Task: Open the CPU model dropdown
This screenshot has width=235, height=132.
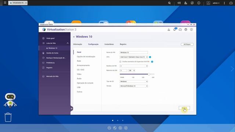Action: (134, 57)
